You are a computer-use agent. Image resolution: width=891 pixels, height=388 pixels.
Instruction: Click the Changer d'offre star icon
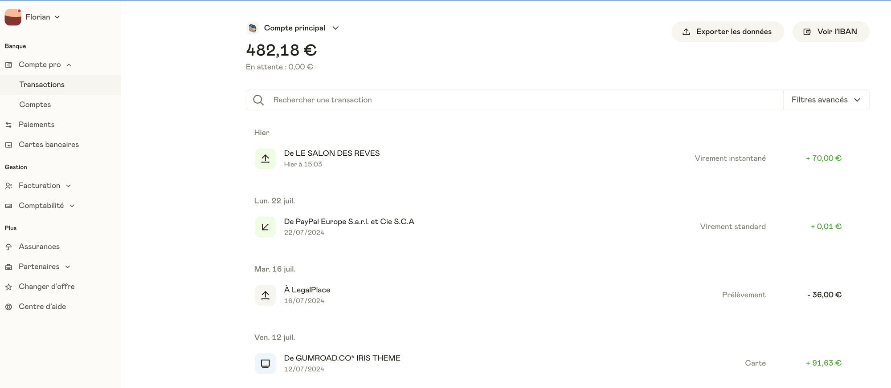8,287
